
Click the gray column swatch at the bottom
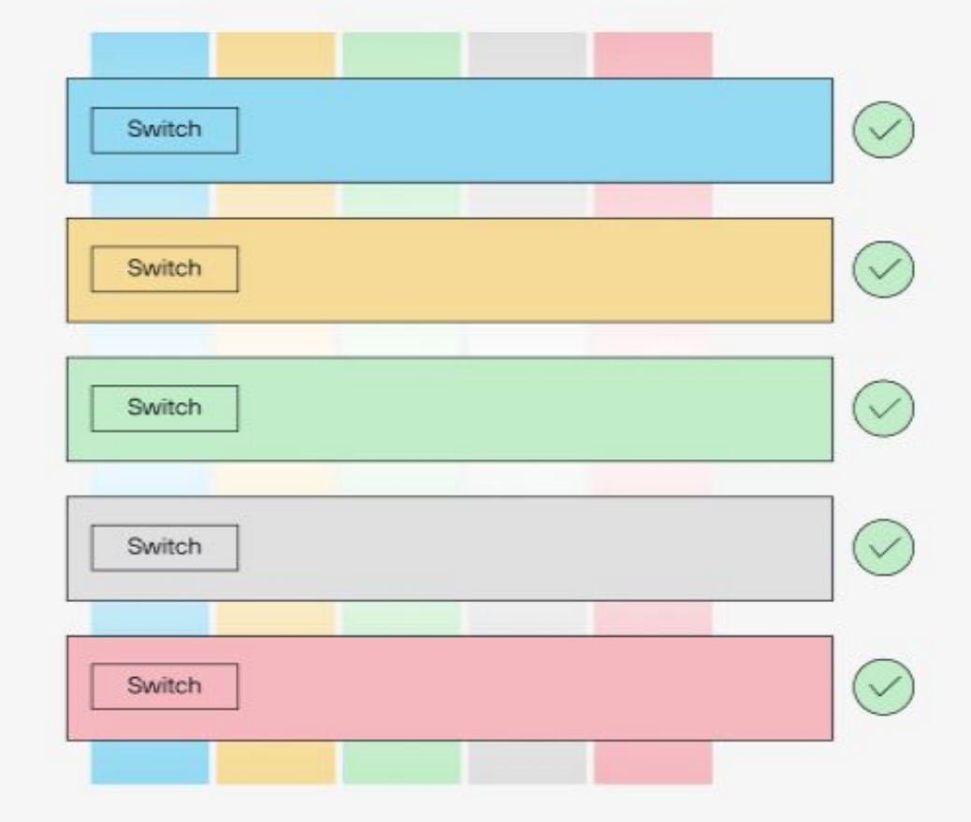pos(527,763)
